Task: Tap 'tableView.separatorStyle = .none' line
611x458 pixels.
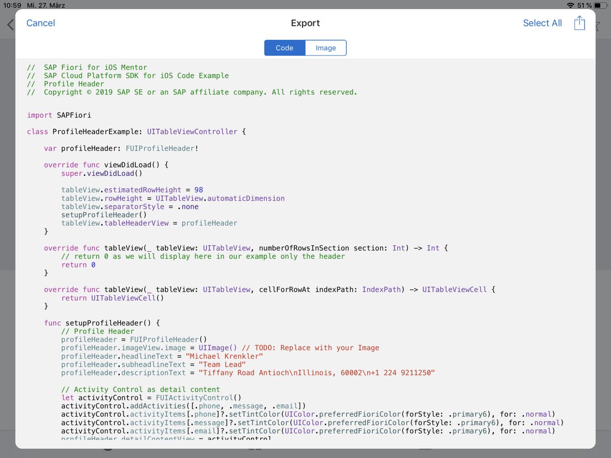Action: click(130, 207)
